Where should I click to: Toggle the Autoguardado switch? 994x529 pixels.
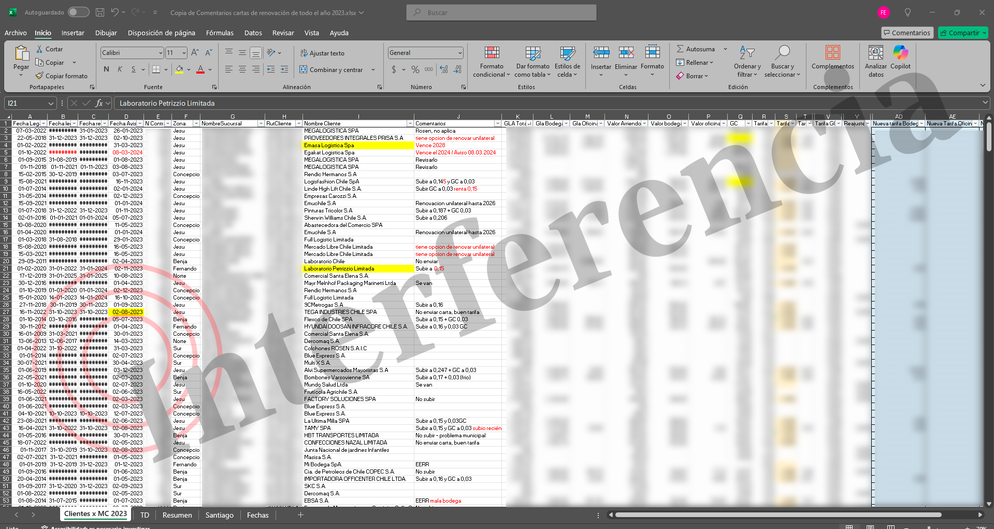[78, 12]
